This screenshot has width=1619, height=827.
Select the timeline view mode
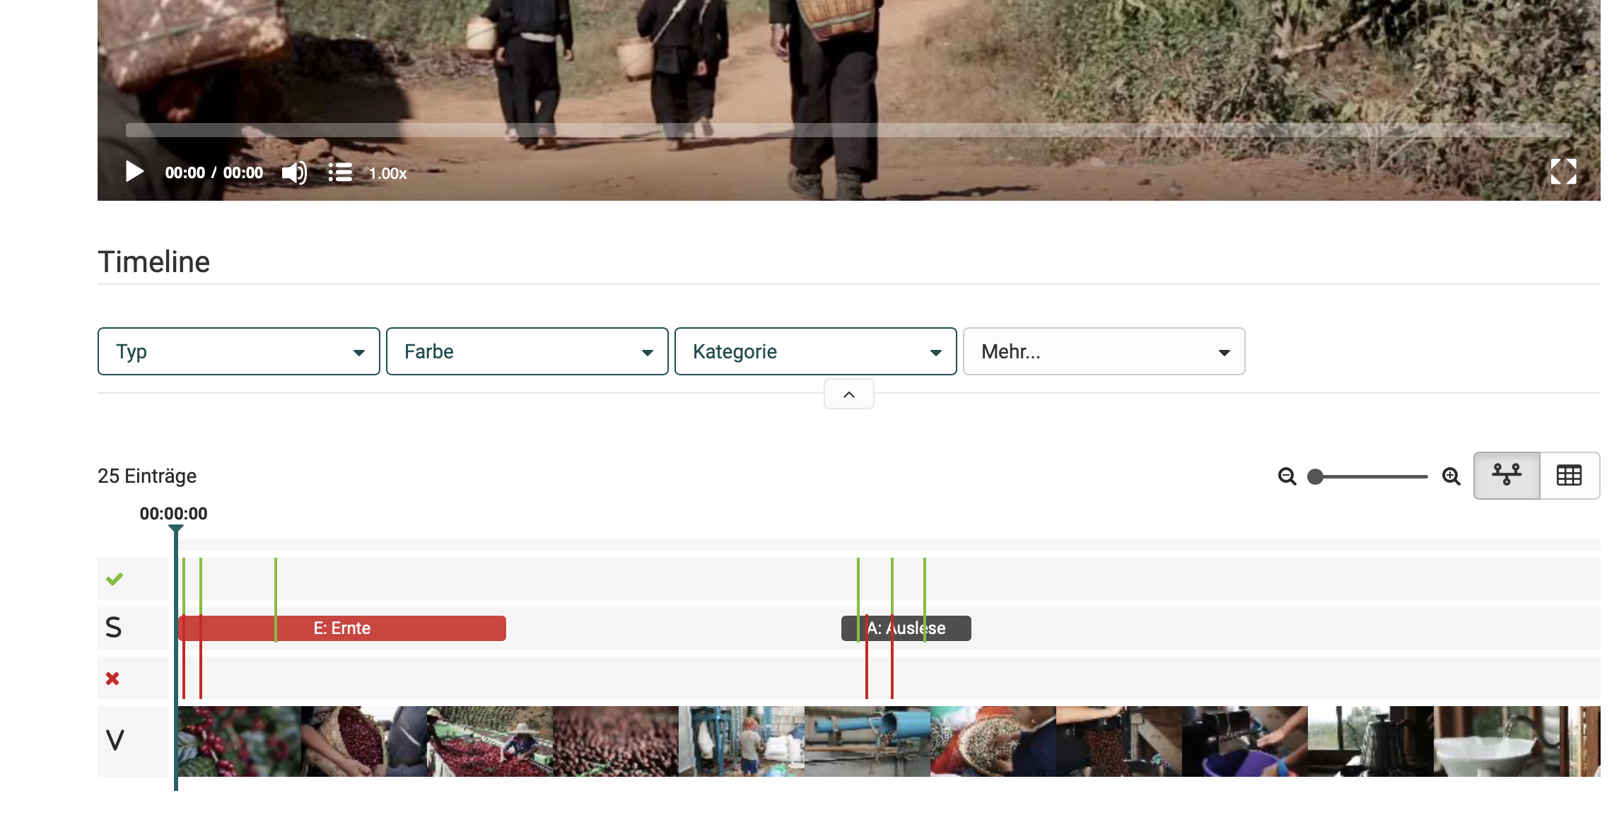(x=1505, y=475)
